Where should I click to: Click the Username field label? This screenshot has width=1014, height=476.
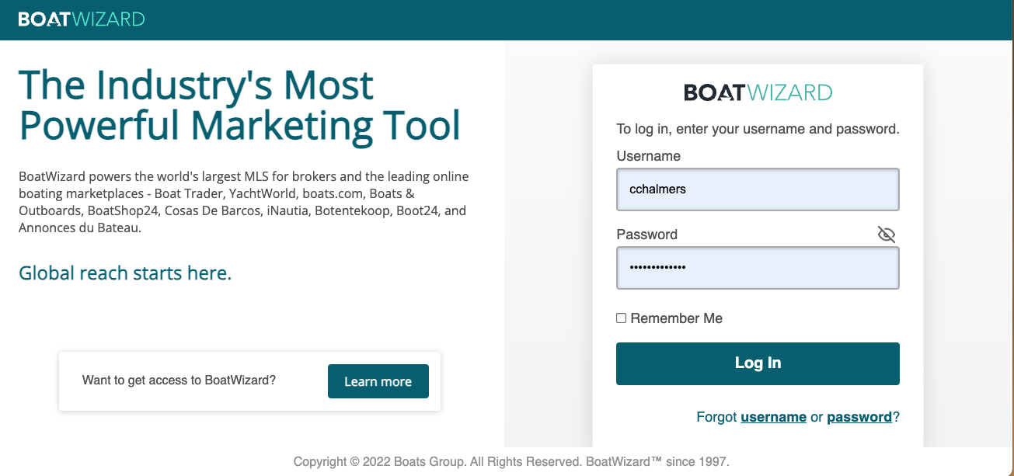coord(648,156)
